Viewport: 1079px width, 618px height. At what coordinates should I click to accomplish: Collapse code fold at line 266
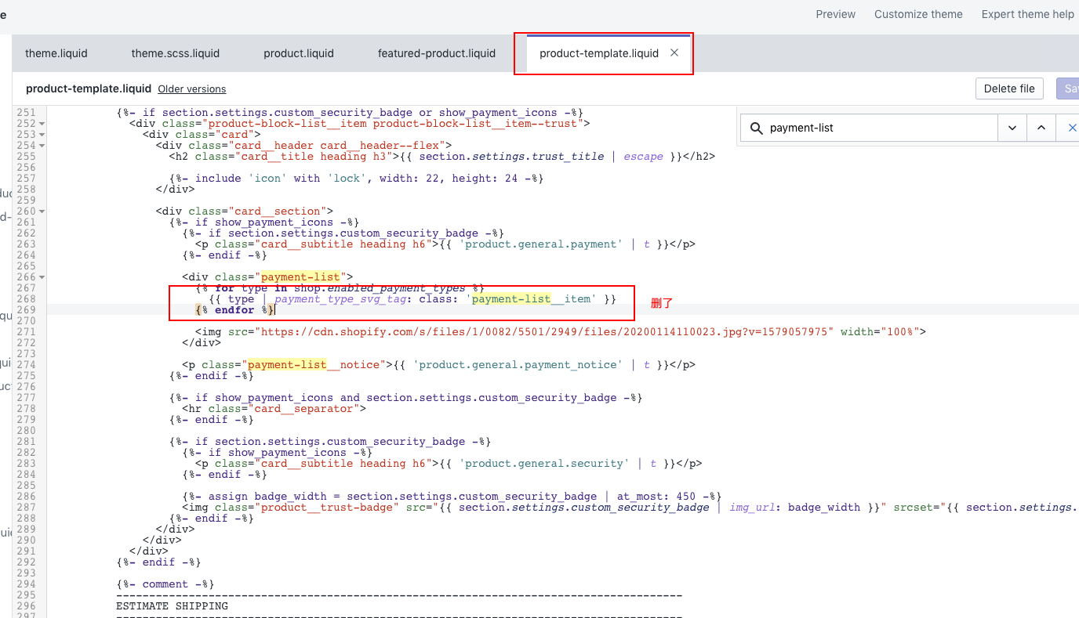point(42,277)
